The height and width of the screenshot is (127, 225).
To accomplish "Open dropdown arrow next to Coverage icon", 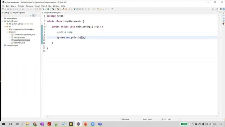I will 56,9.
